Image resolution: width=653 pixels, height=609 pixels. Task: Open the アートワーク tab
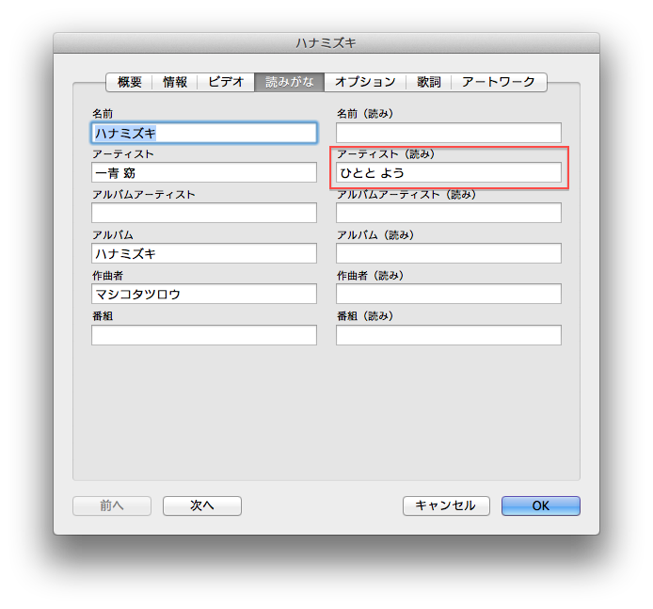pyautogui.click(x=499, y=82)
